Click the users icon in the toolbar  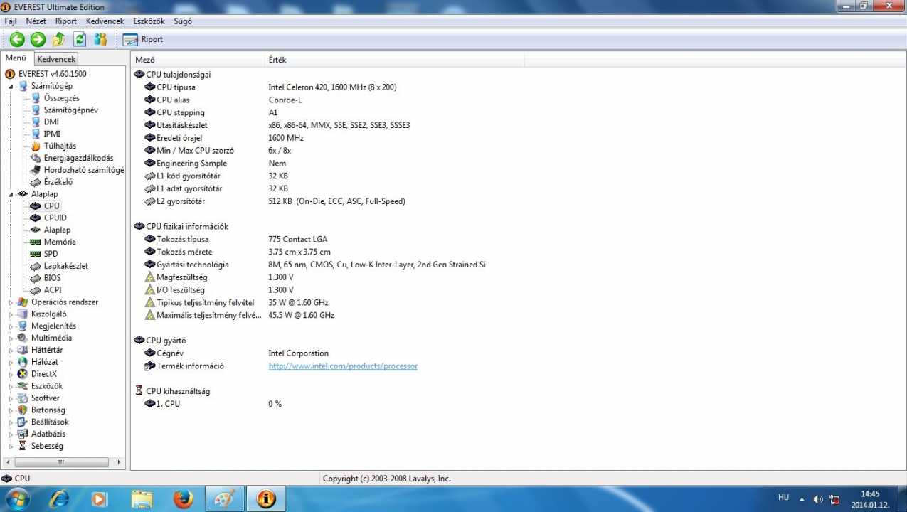click(x=100, y=39)
